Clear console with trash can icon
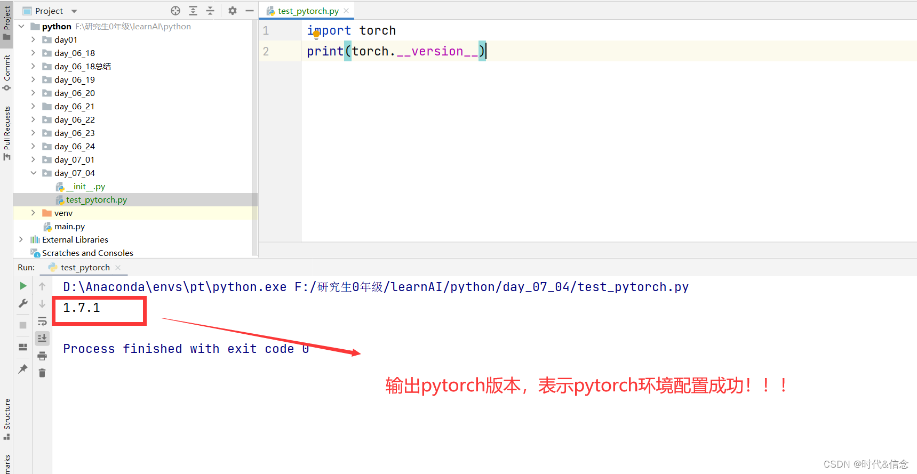The width and height of the screenshot is (917, 474). 42,373
